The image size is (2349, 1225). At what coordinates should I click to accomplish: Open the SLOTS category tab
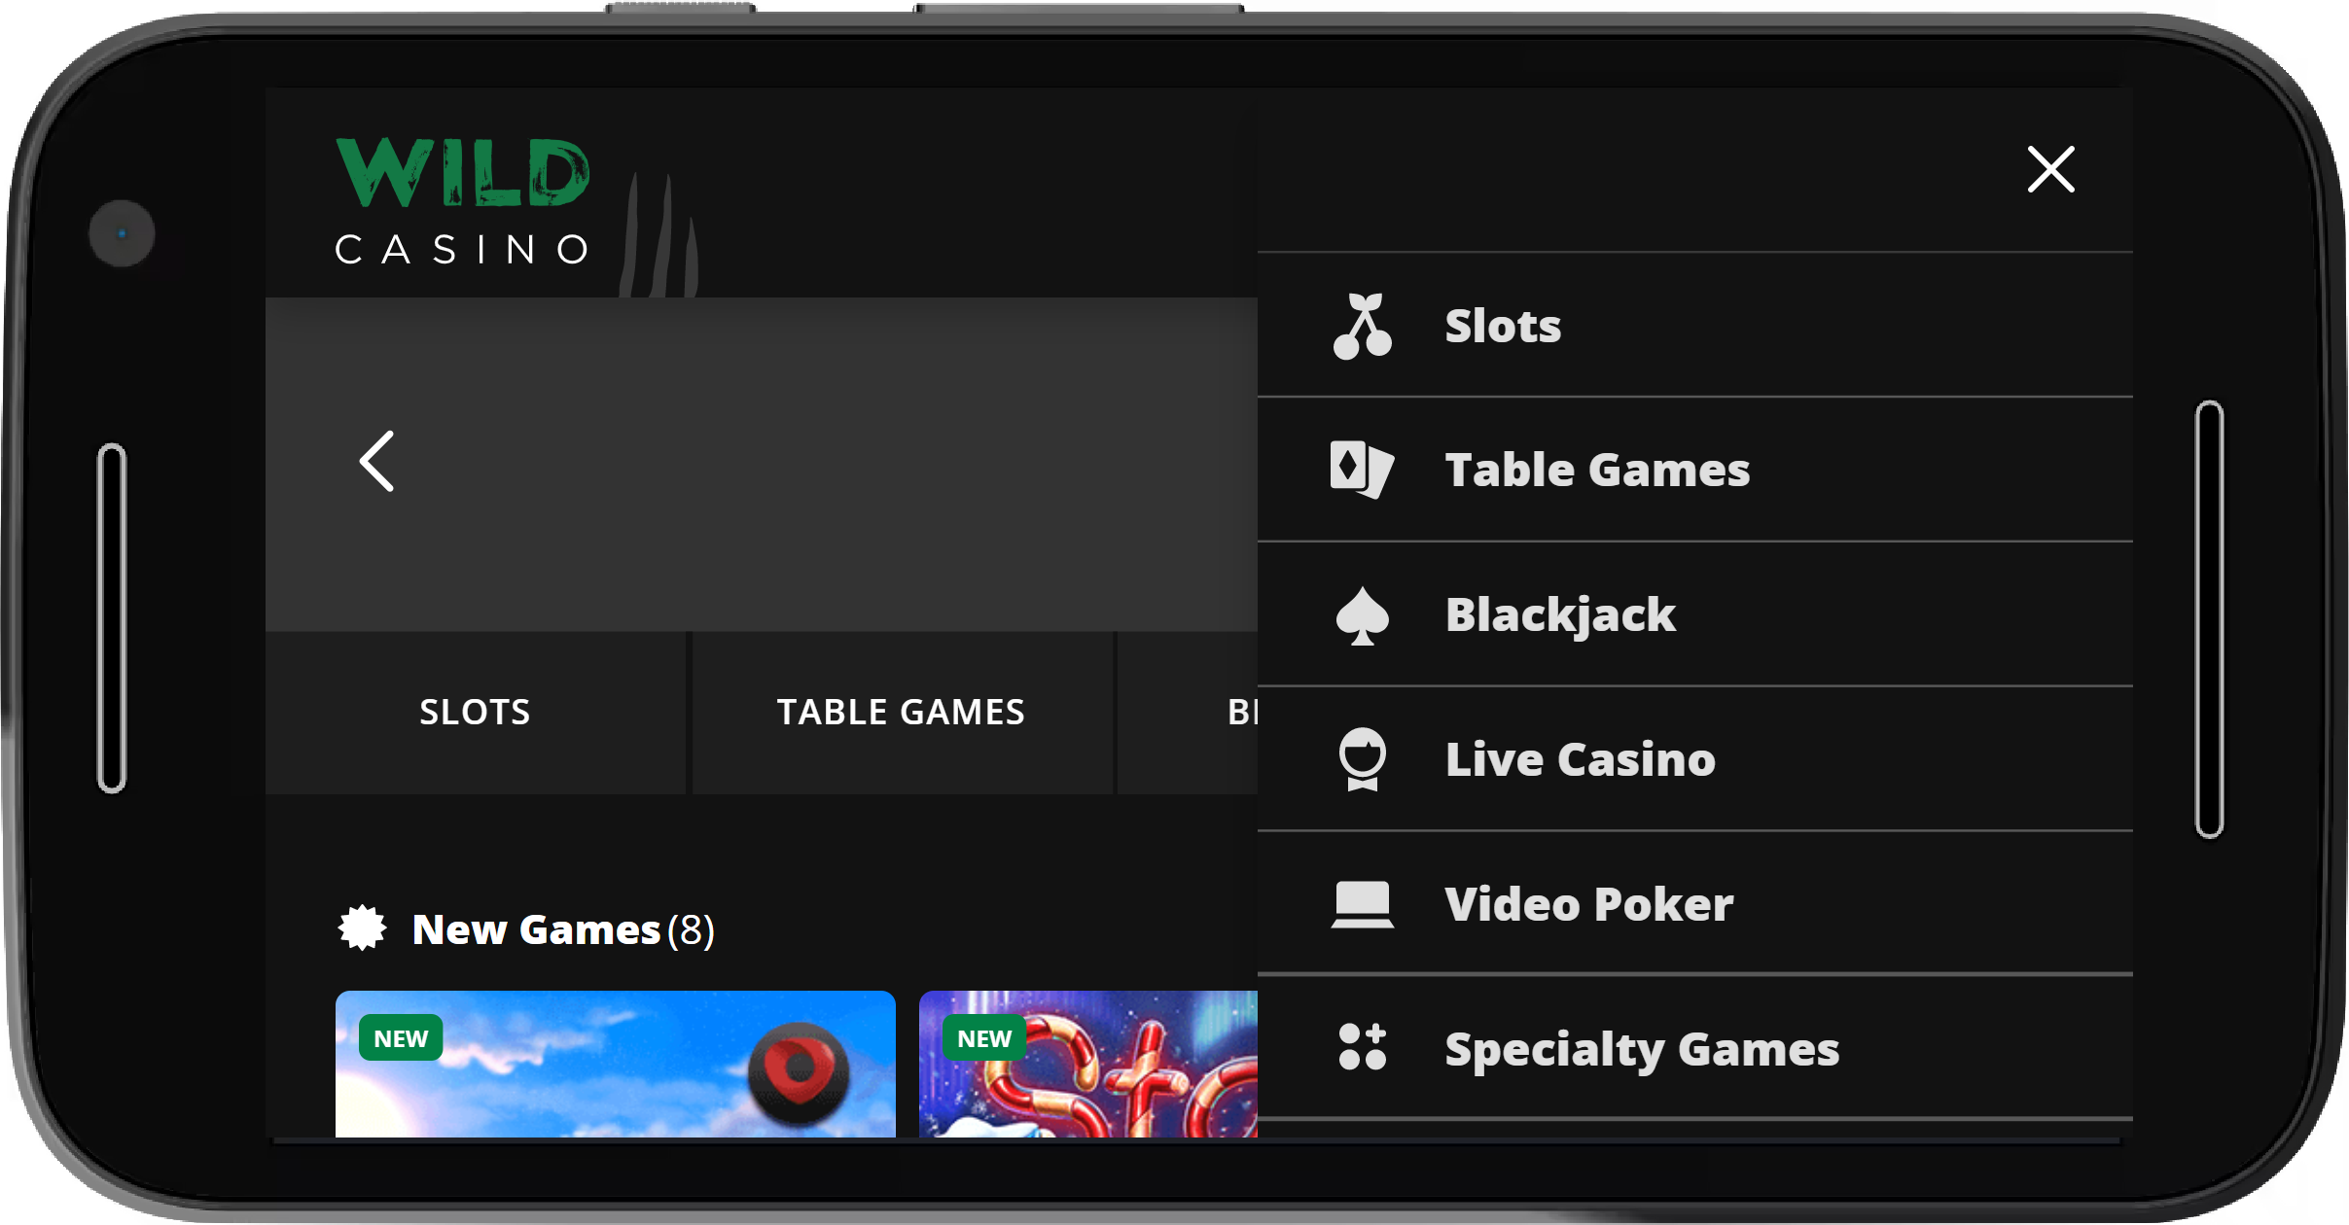pos(475,713)
